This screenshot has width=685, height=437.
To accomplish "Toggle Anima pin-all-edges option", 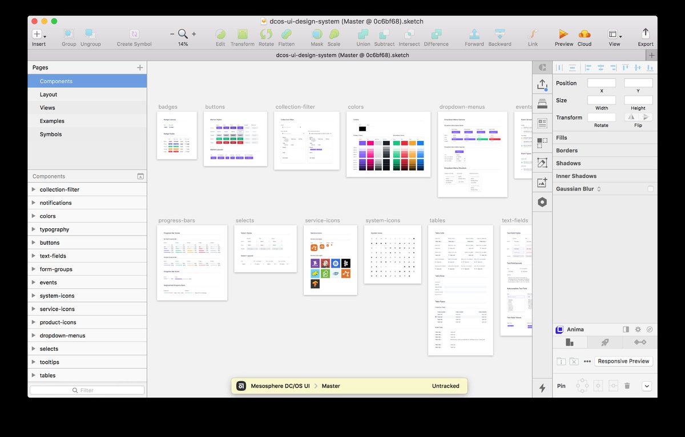I will click(x=582, y=386).
